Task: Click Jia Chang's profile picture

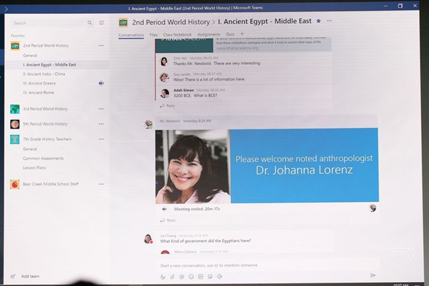Action: 148,238
